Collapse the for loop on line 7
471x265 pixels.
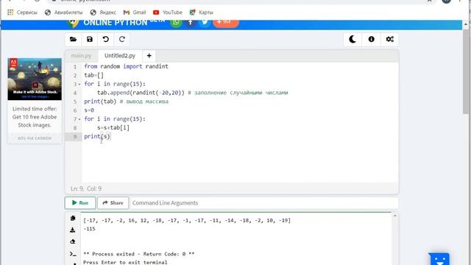click(79, 119)
